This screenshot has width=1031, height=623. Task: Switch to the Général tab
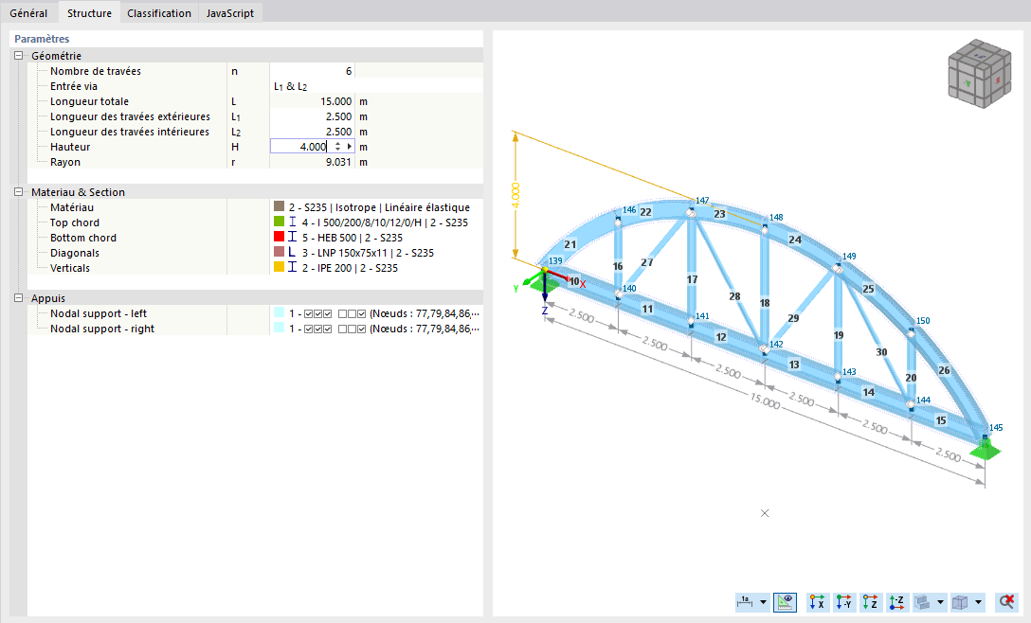28,13
